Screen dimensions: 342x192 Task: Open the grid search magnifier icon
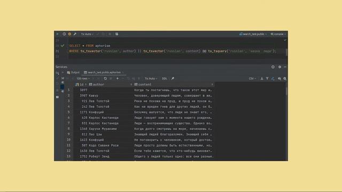coord(285,78)
